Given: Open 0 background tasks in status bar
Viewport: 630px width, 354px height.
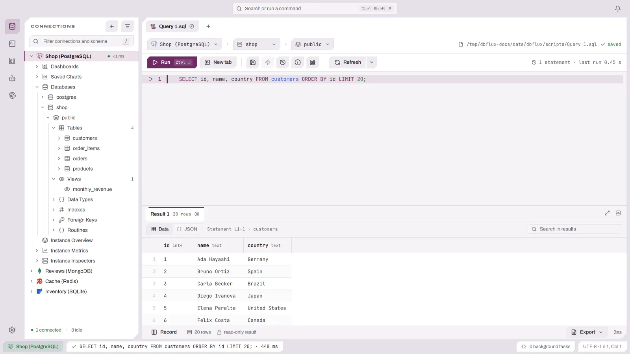Looking at the screenshot, I should click(x=546, y=347).
